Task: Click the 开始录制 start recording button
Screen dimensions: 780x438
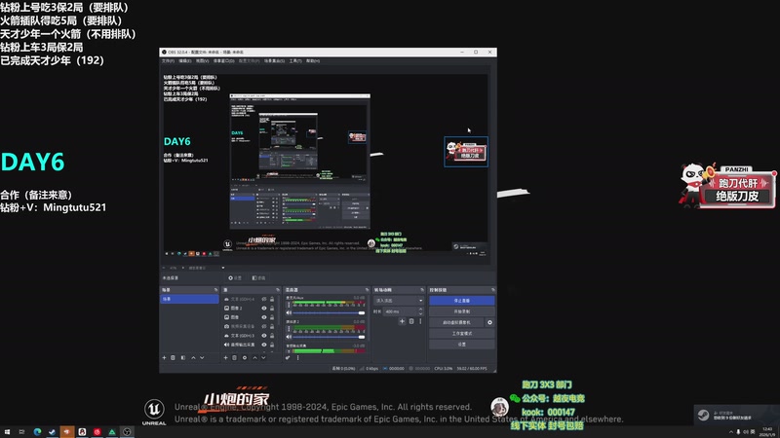Action: [462, 311]
